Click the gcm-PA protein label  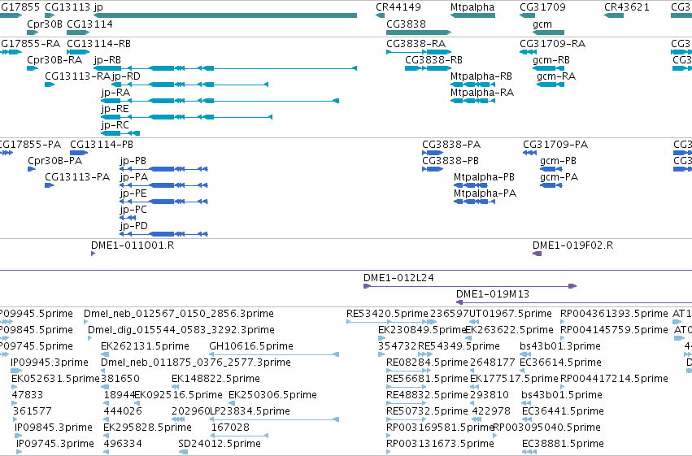point(559,178)
